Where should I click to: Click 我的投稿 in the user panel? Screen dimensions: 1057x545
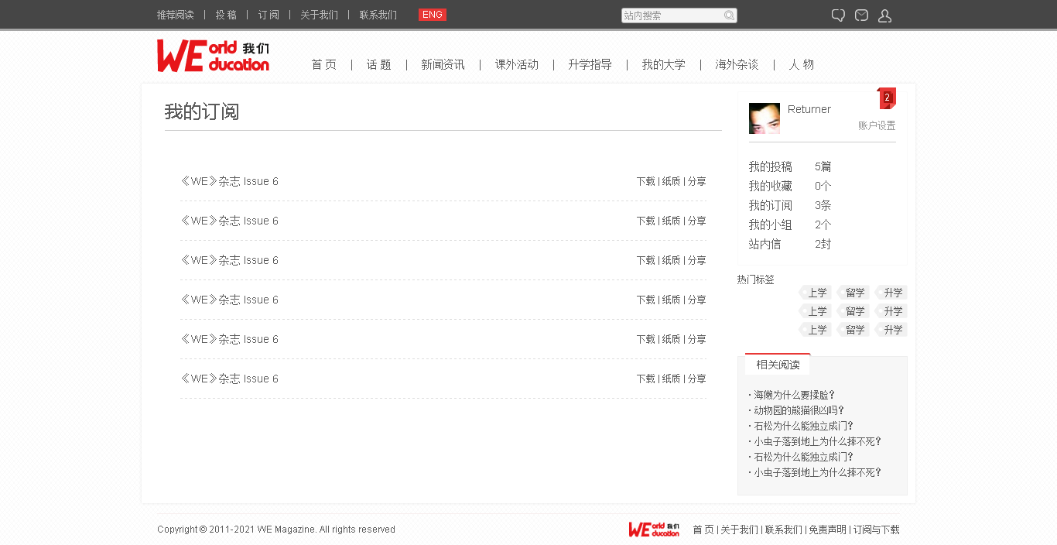click(770, 166)
